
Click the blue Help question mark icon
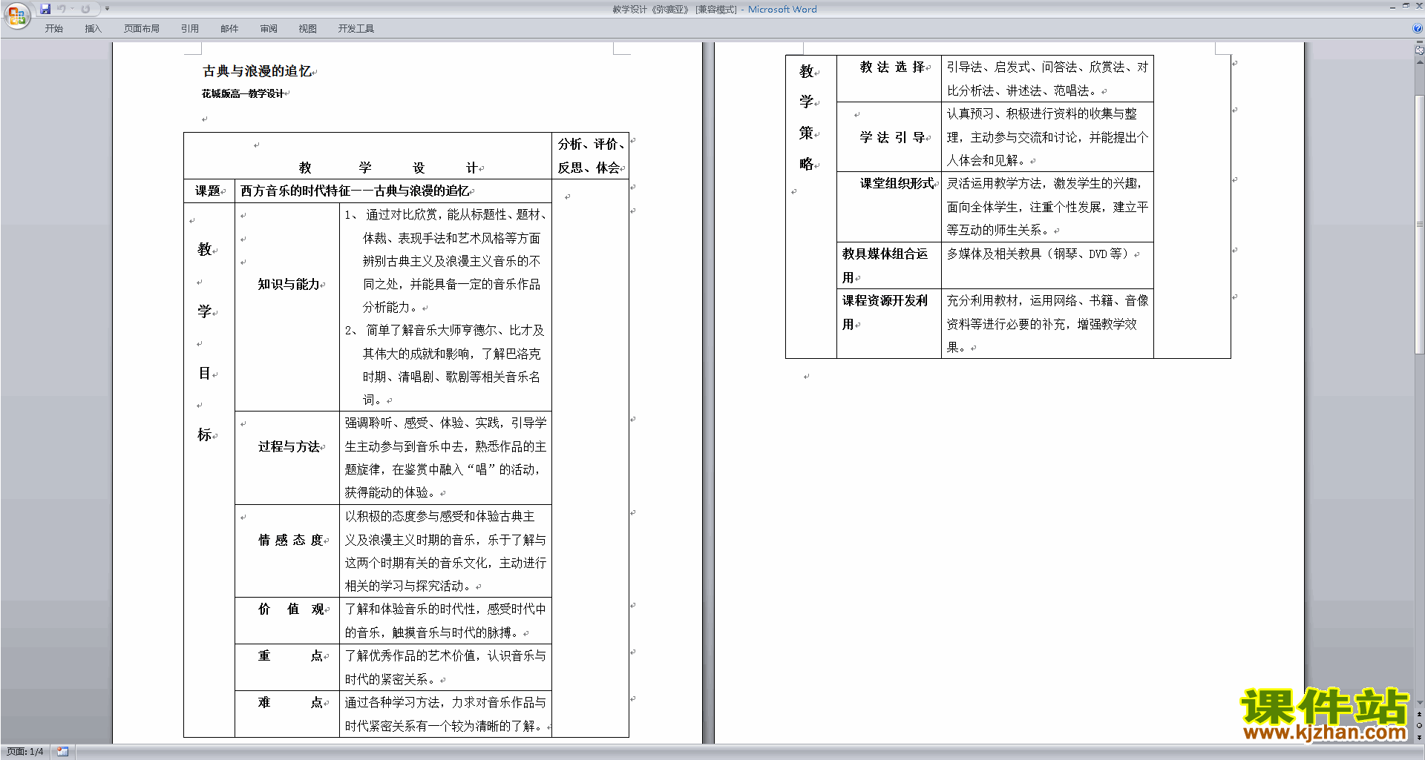tap(1418, 28)
